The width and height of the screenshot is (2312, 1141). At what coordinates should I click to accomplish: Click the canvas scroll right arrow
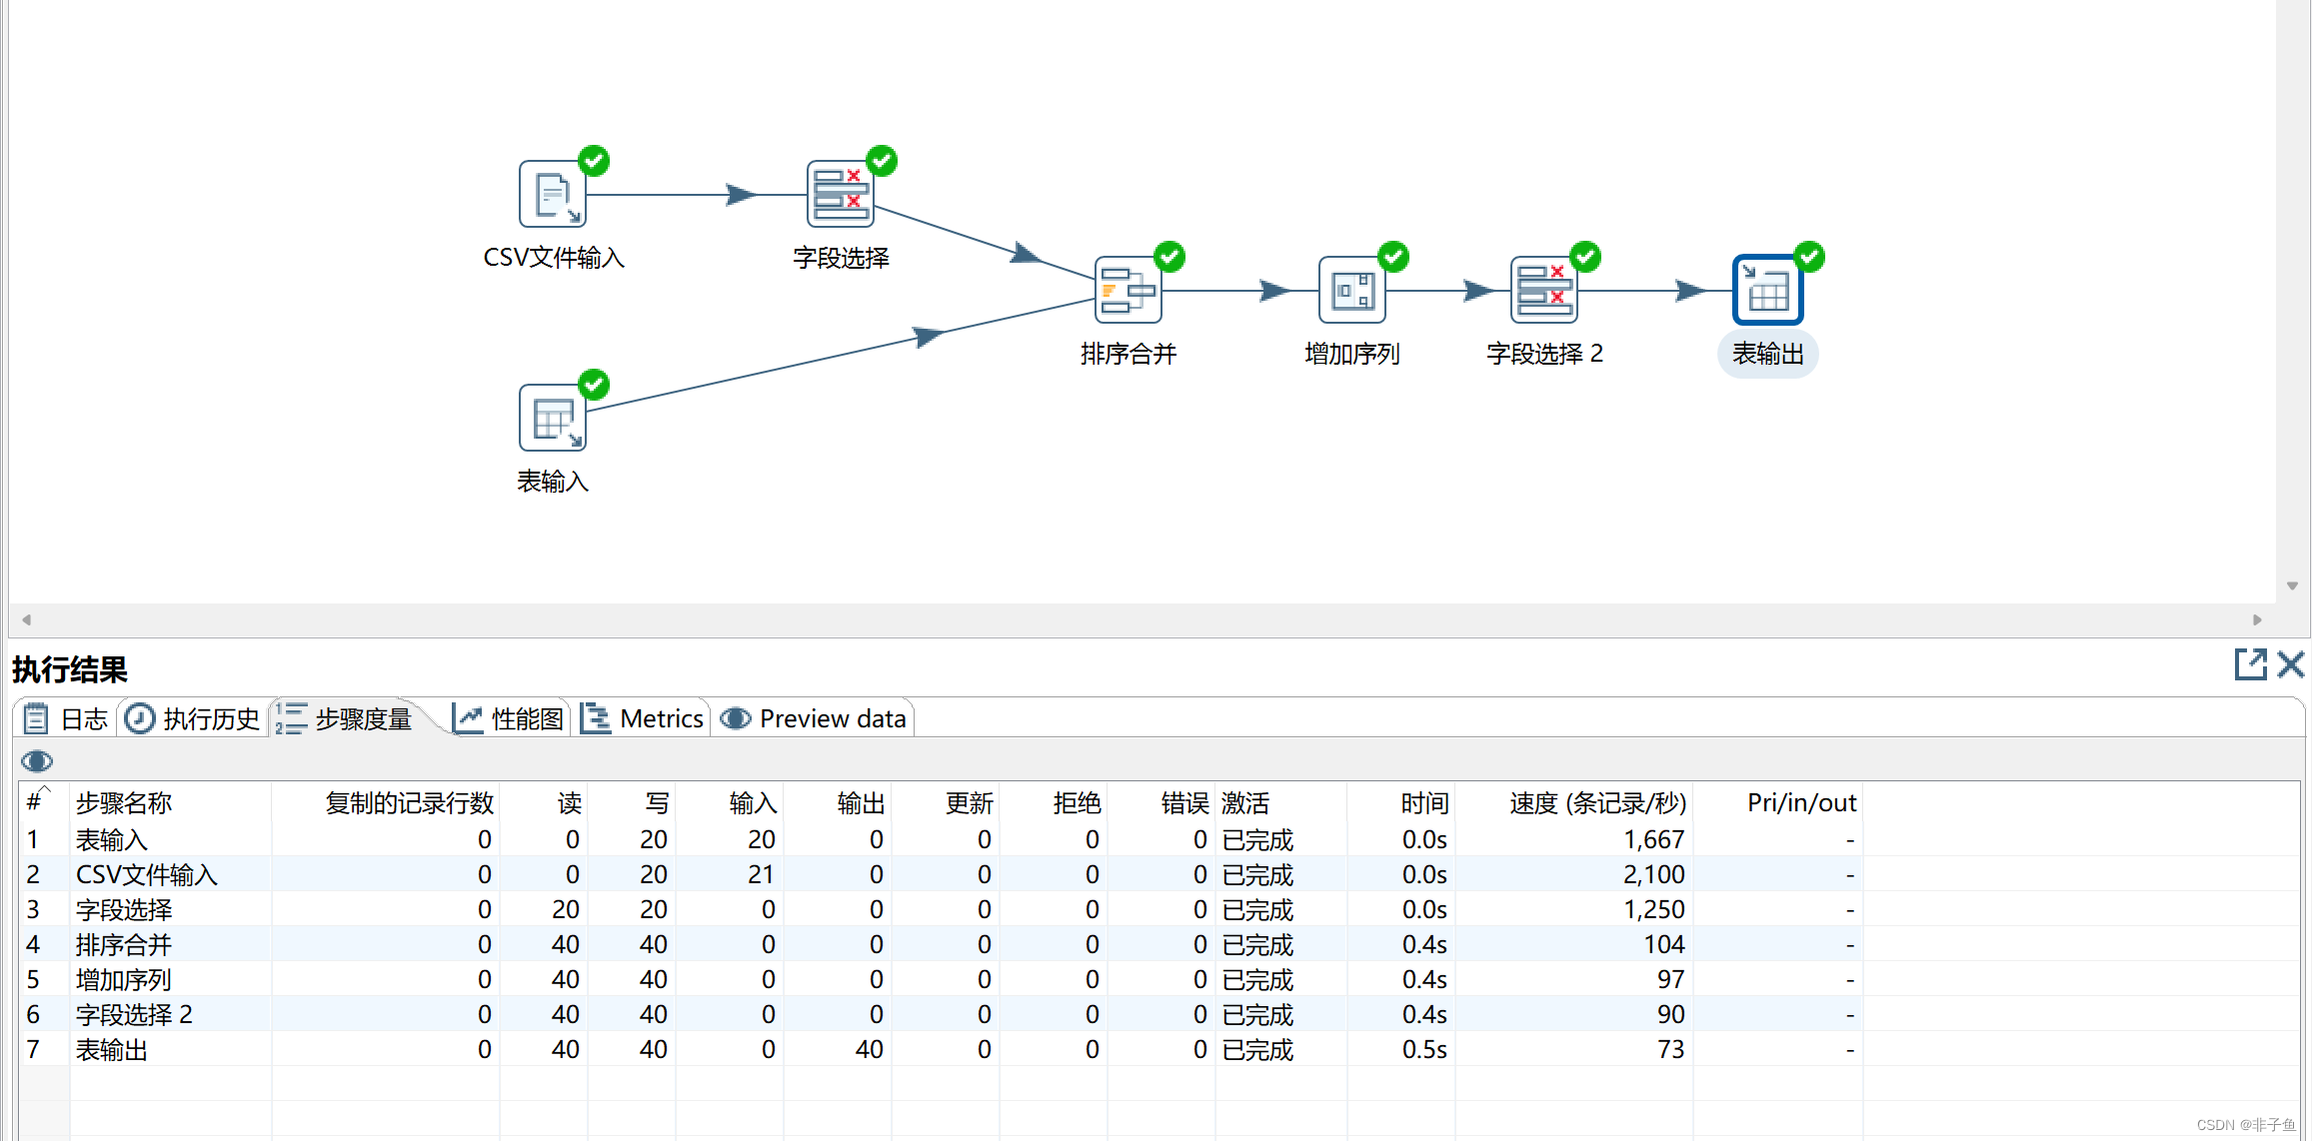click(2257, 619)
